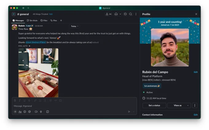Open the Pins tab
Screen dimensions: 209x130
coord(53,20)
